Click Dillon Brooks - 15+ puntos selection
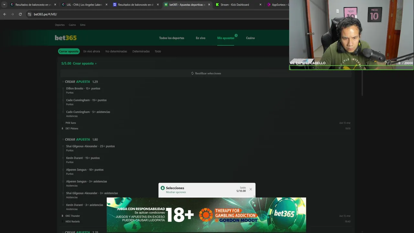Image resolution: width=414 pixels, height=233 pixels. (x=83, y=88)
